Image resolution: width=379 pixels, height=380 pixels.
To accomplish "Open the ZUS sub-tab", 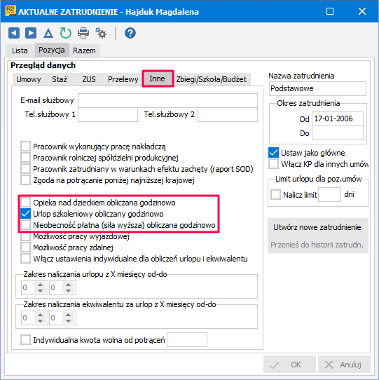I will tap(89, 79).
